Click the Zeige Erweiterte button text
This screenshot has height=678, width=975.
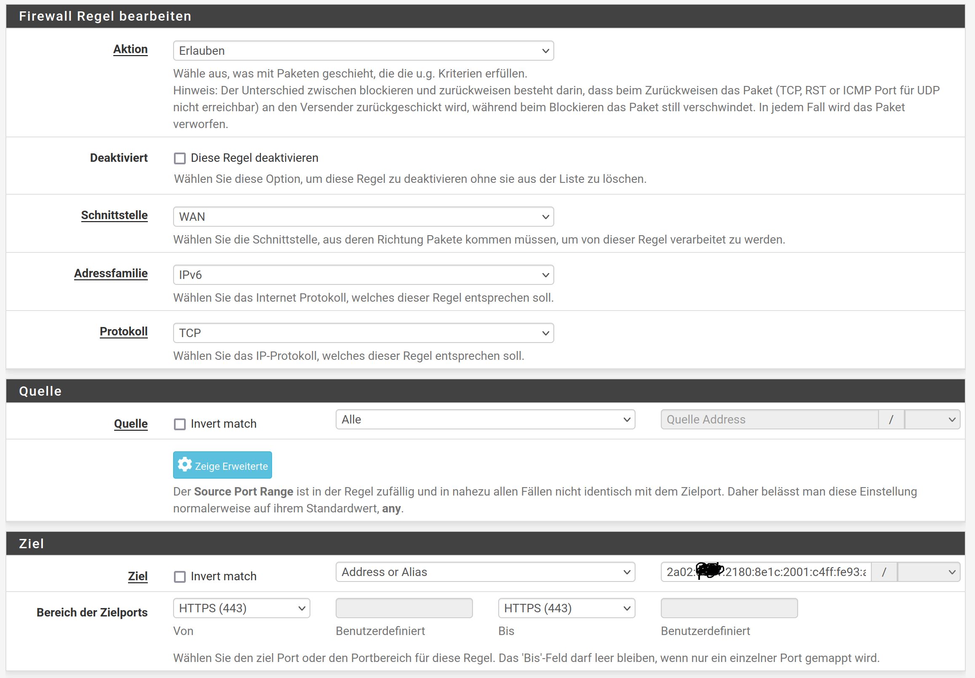pos(231,466)
